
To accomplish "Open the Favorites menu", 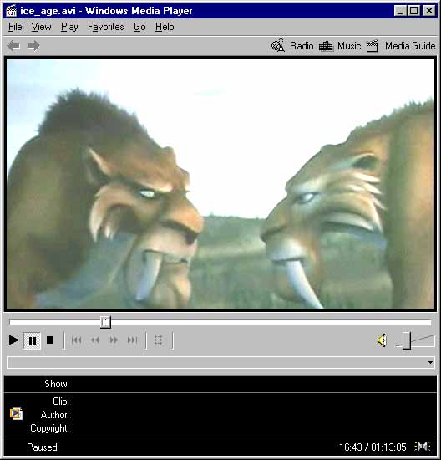I will 106,27.
